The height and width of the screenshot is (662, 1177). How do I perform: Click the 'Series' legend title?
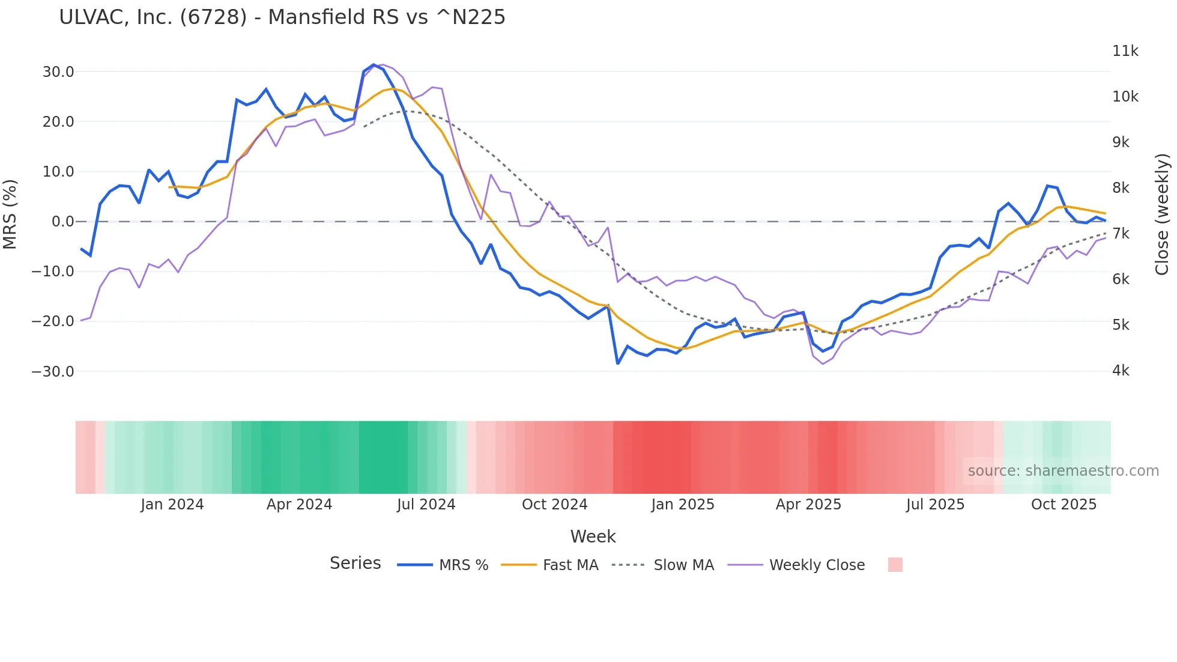[x=356, y=563]
